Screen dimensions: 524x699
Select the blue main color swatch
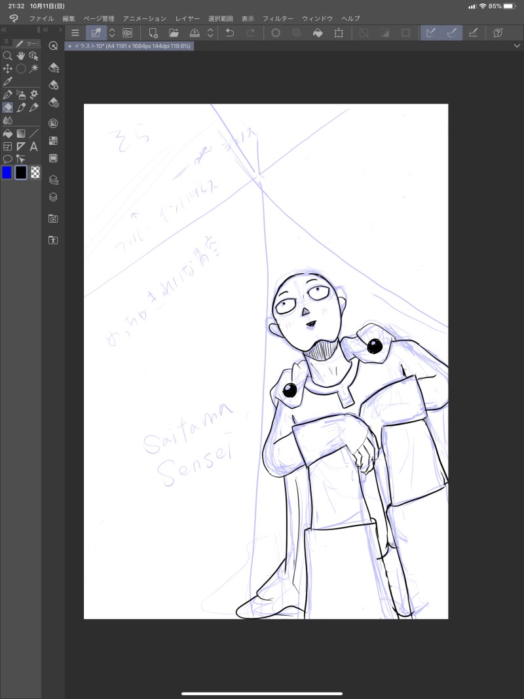coord(7,172)
